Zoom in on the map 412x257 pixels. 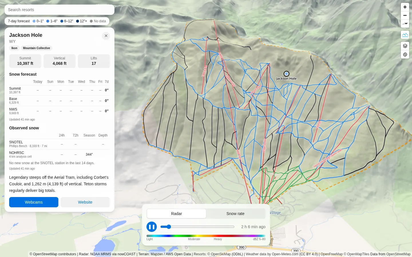[405, 7]
